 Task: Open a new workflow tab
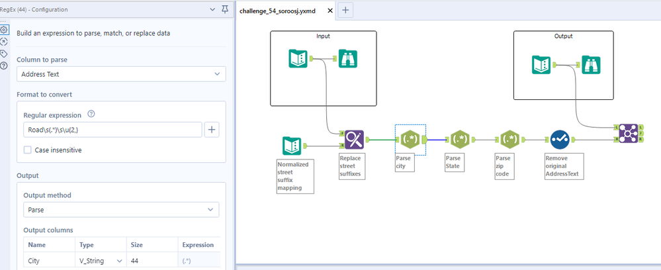click(346, 10)
